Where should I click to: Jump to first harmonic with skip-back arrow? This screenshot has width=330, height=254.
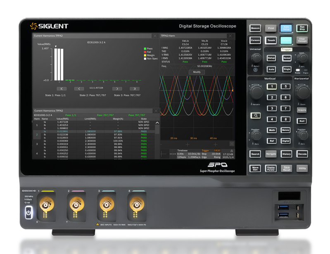coord(62,88)
